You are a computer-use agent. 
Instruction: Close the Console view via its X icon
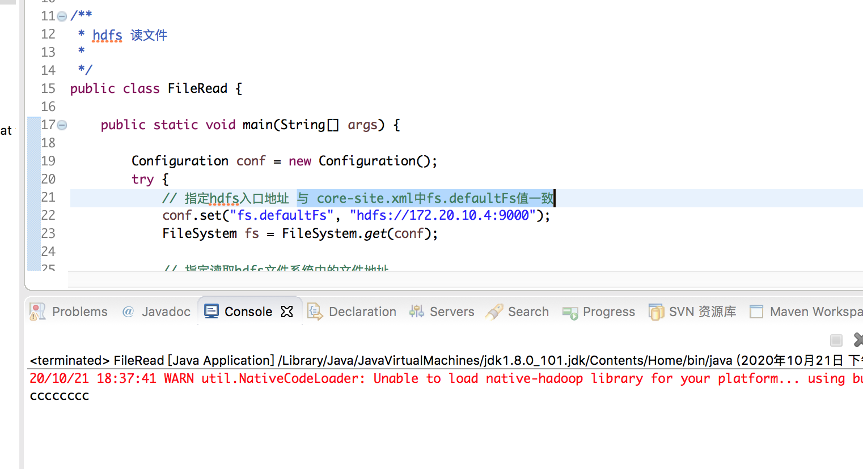tap(287, 312)
